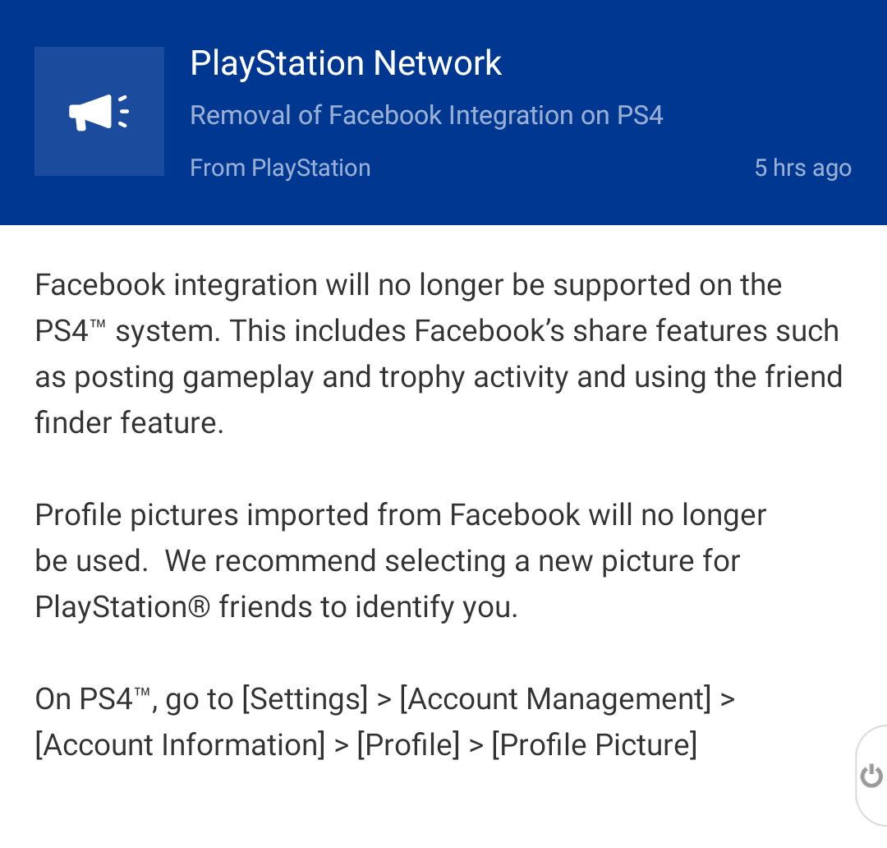Screen dimensions: 887x848
Task: Select the [Profile Picture] path step
Action: click(x=594, y=744)
